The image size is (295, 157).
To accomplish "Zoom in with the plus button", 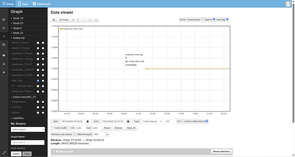I will [78, 20].
